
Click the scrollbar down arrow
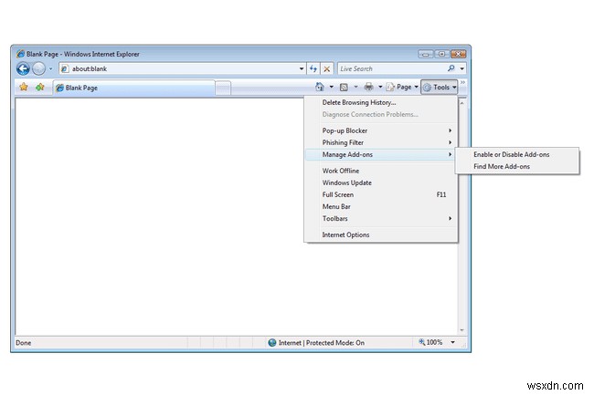pyautogui.click(x=461, y=330)
